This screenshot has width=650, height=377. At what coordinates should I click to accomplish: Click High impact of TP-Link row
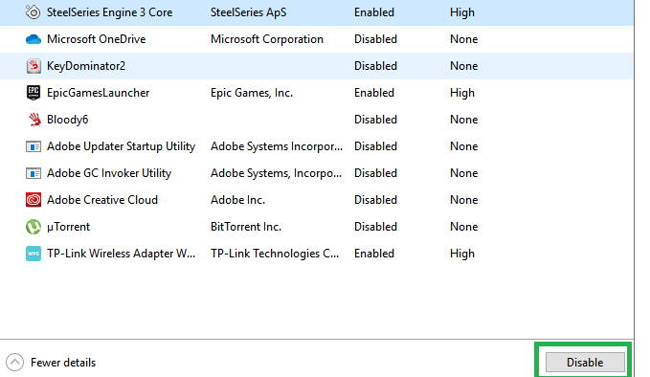(x=462, y=254)
